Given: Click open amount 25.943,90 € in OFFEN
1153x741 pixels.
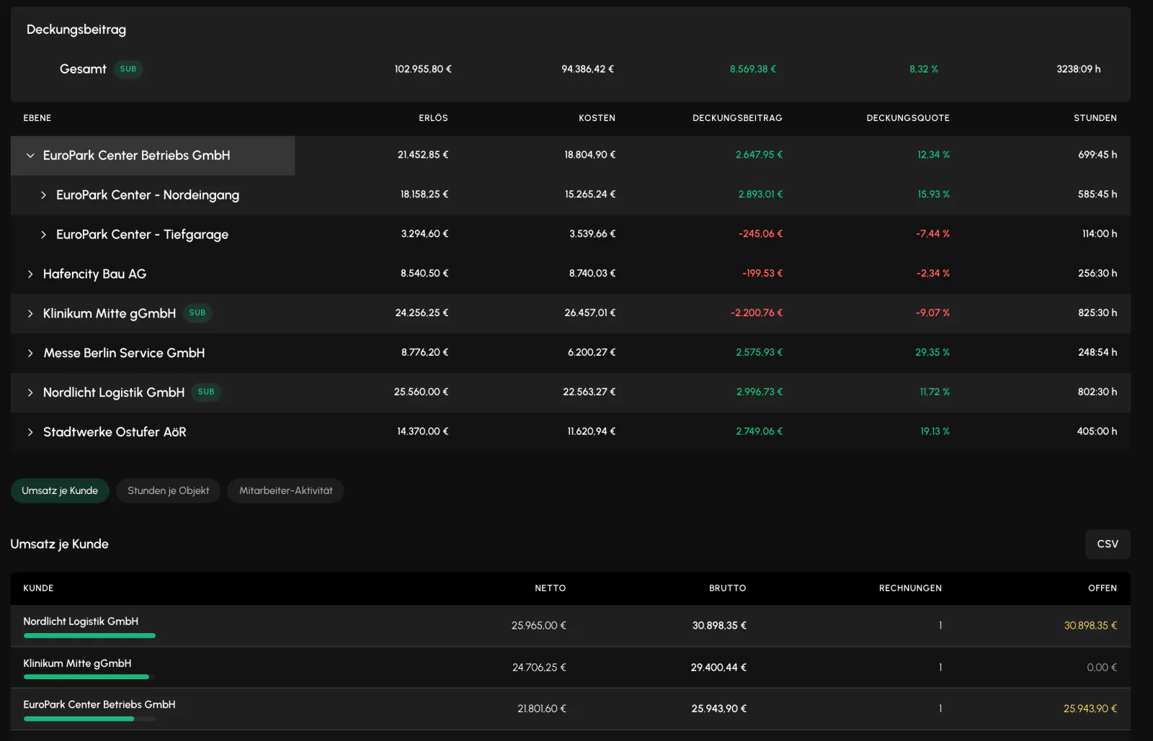Looking at the screenshot, I should (x=1090, y=709).
